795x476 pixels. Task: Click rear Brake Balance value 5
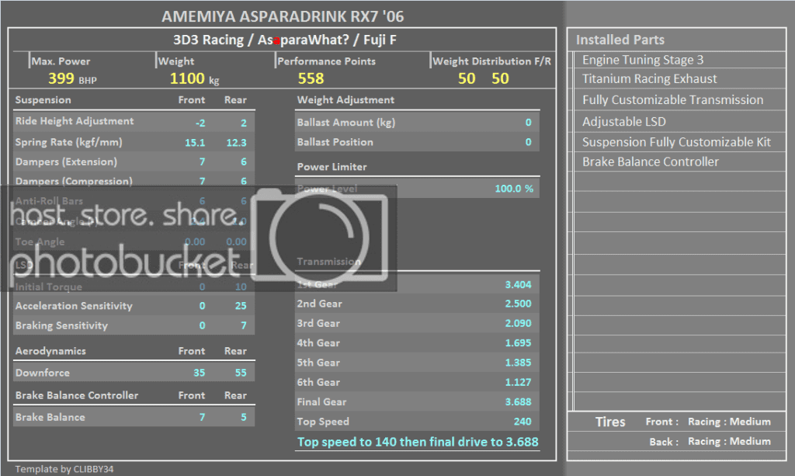click(243, 417)
